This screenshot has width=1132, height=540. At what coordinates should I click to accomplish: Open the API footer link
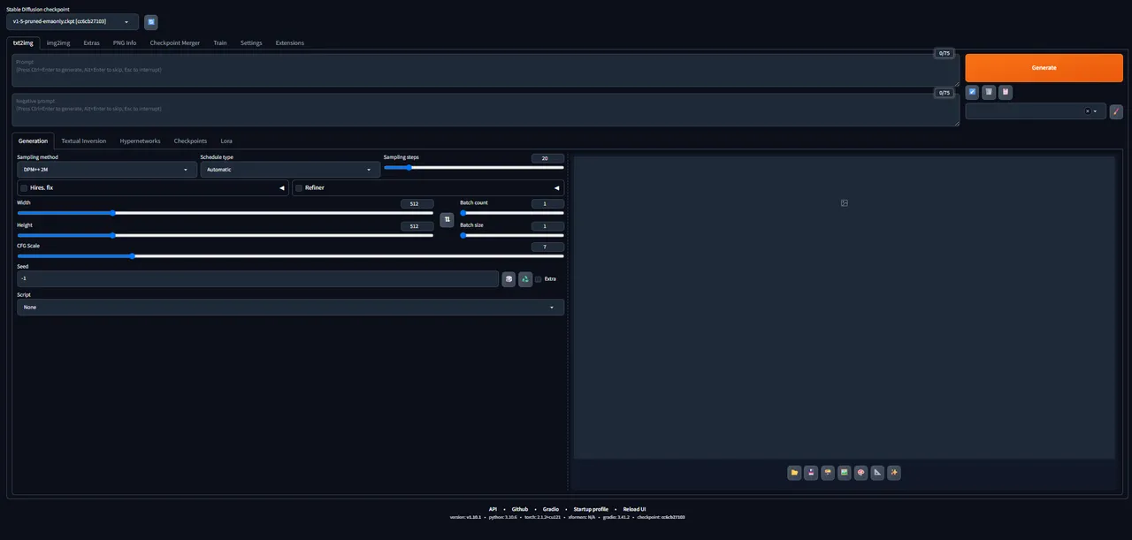point(493,509)
